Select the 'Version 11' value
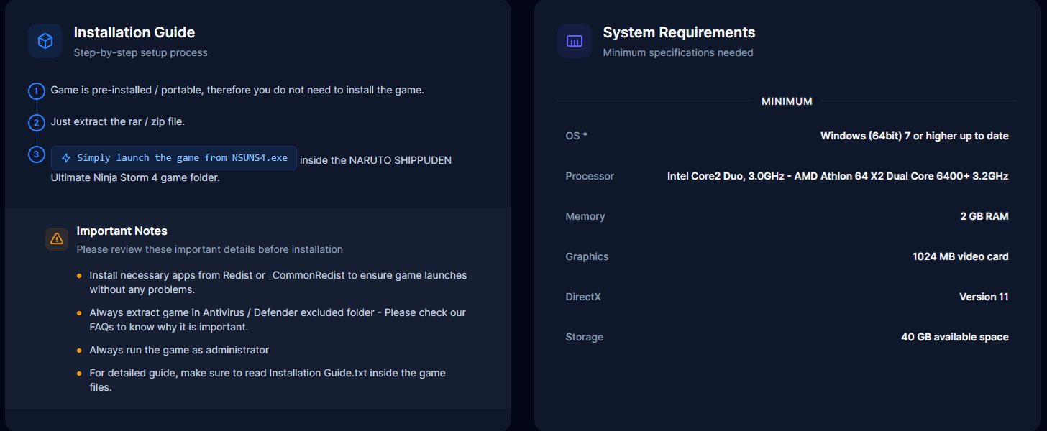Image resolution: width=1047 pixels, height=431 pixels. [984, 297]
